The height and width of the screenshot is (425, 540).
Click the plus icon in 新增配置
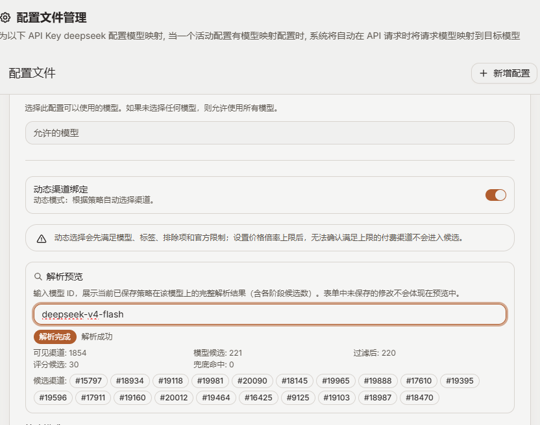pos(483,73)
